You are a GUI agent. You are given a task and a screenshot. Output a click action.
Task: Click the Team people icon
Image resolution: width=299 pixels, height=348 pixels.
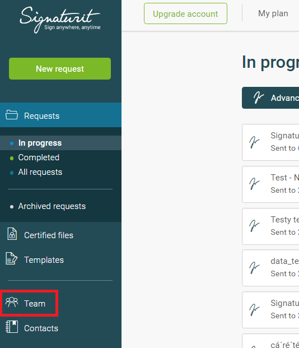click(x=12, y=302)
